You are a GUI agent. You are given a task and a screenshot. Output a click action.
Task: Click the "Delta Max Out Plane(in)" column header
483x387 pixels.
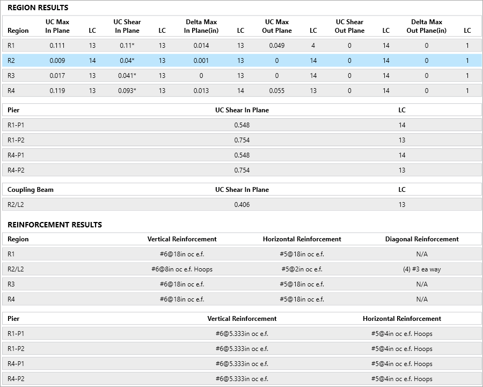427,26
